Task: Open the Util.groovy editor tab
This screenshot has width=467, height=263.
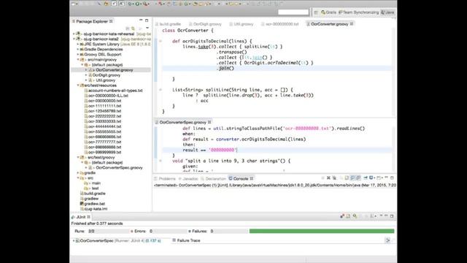Action: point(242,24)
